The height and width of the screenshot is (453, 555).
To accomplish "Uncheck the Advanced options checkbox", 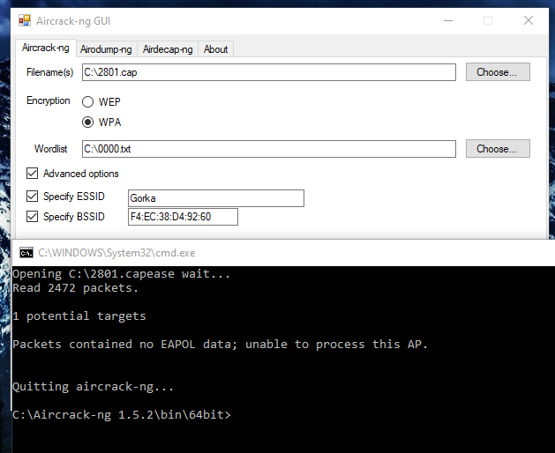I will click(x=33, y=174).
